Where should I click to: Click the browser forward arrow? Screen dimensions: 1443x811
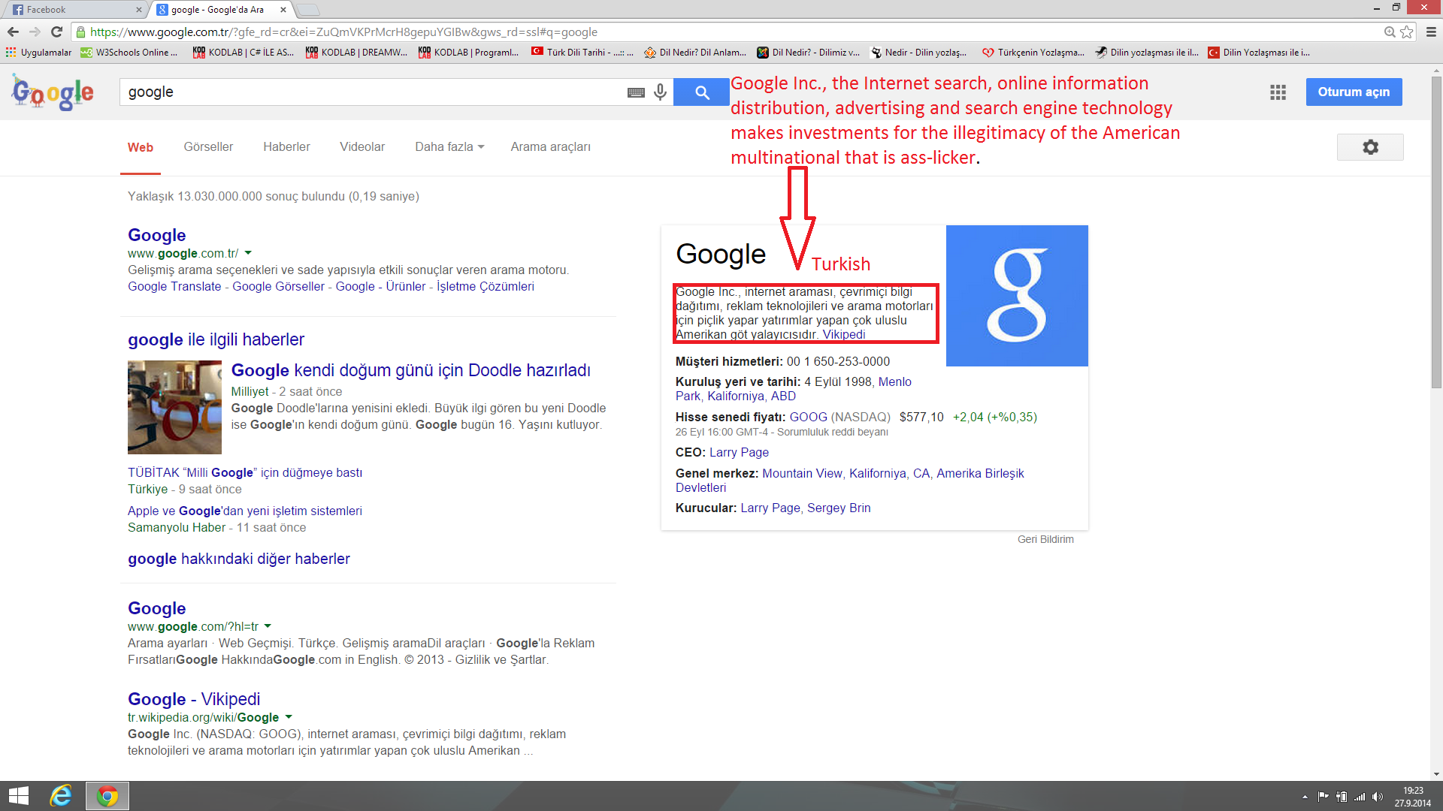pyautogui.click(x=35, y=32)
